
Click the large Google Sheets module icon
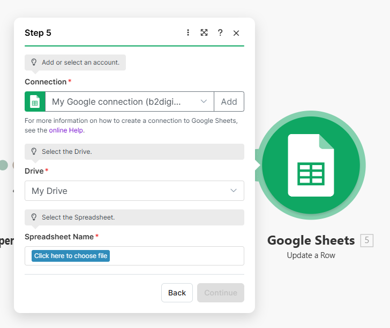(311, 165)
